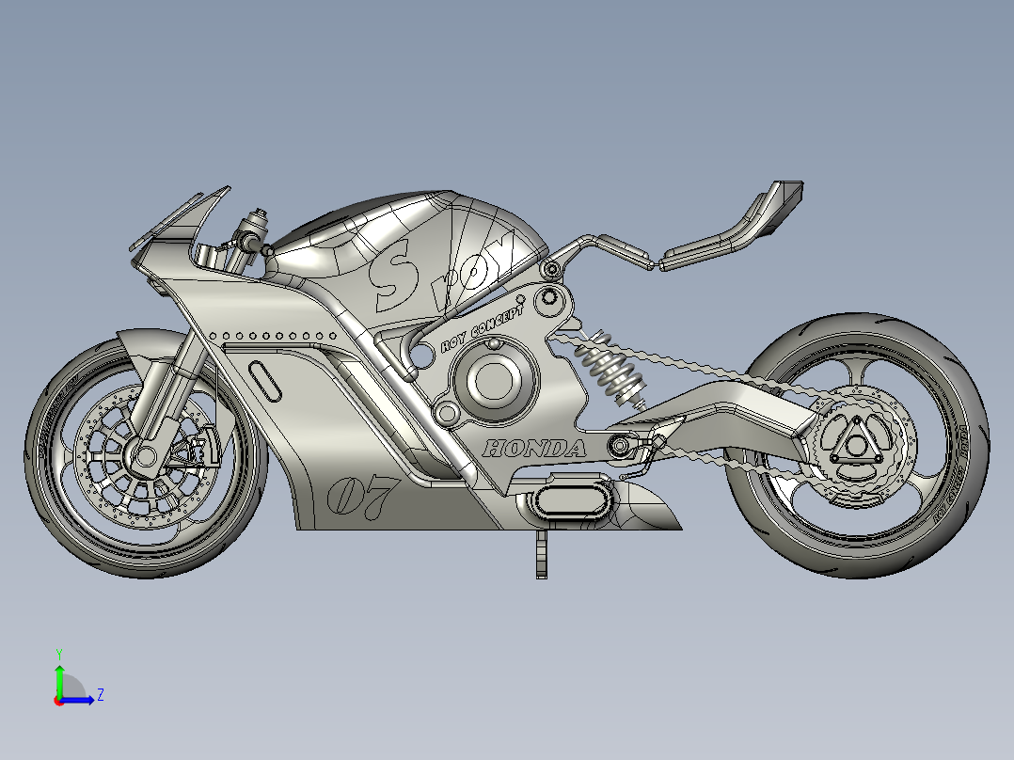1014x760 pixels.
Task: Click the red origin ball of the triad
Action: (59, 701)
